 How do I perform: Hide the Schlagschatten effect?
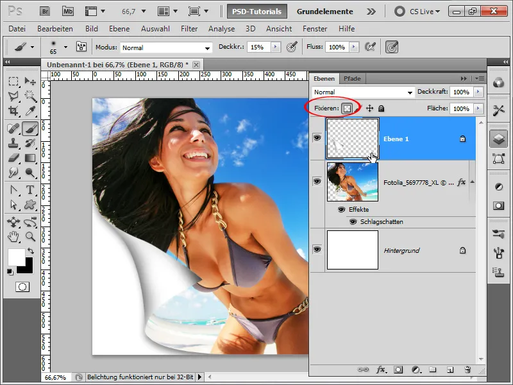(x=353, y=222)
